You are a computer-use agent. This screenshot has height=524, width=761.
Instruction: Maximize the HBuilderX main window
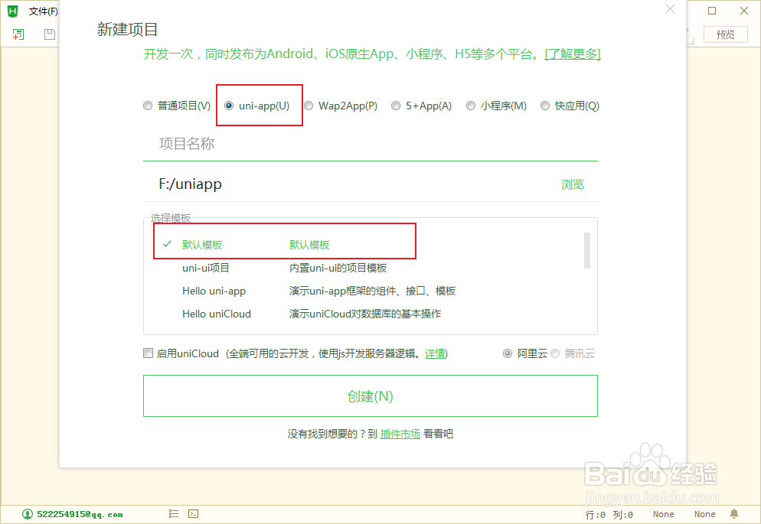click(x=712, y=11)
